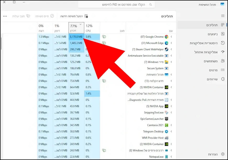This screenshot has width=228, height=160.
Task: Click the desktop window manager process icon
Action: pyautogui.click(x=166, y=93)
